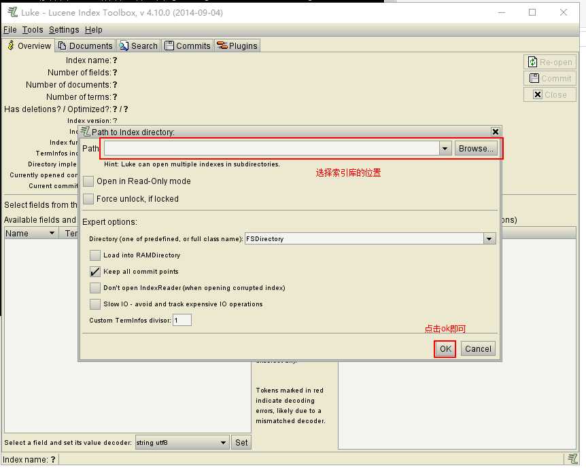
Task: Minimize the Luke window
Action: [502, 12]
